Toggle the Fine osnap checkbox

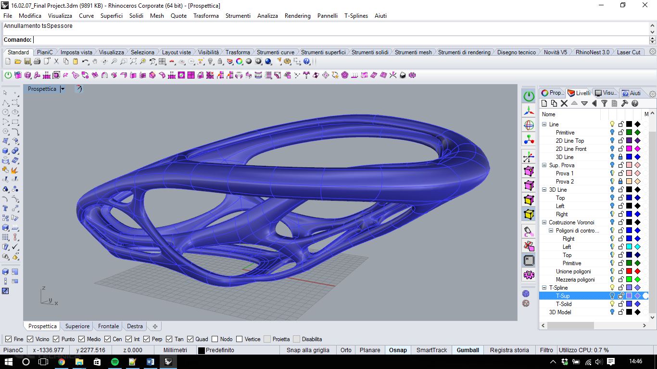8,339
